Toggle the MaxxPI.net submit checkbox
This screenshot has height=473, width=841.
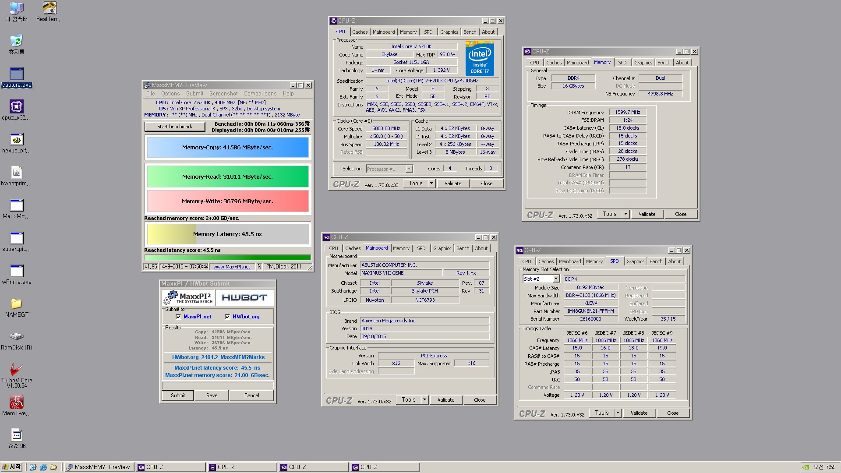click(178, 317)
